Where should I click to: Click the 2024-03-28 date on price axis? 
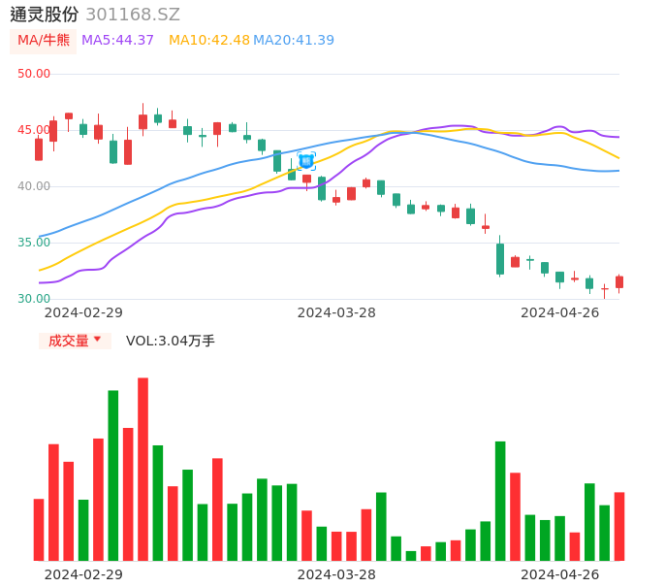(x=336, y=312)
